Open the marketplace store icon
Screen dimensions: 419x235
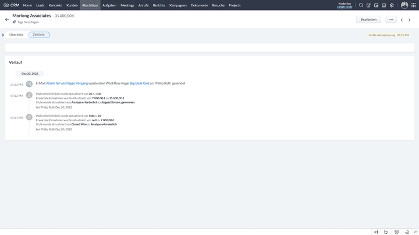384,5
